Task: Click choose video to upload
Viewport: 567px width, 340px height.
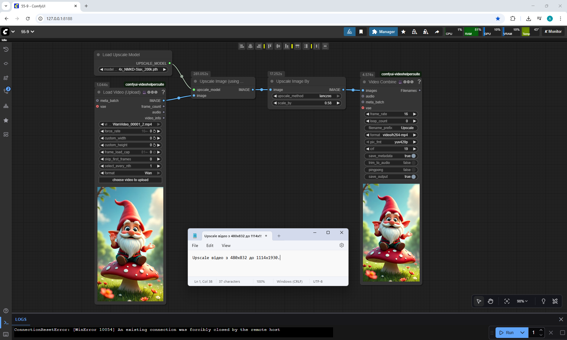Action: [x=130, y=180]
